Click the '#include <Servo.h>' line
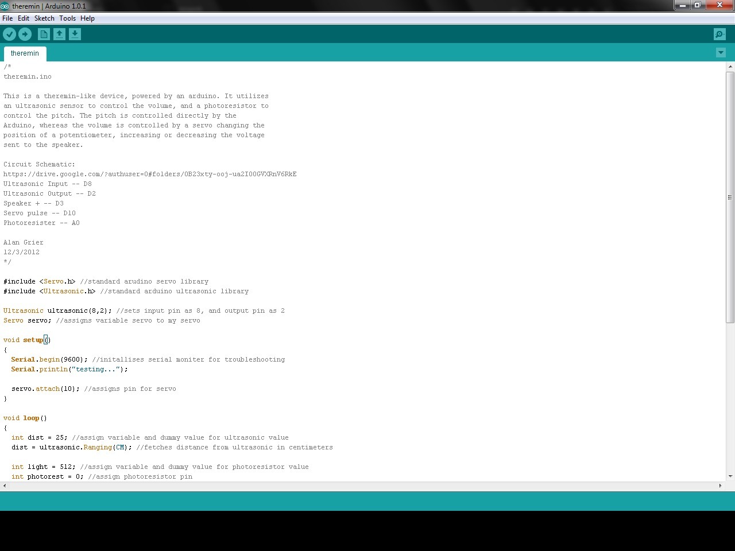735x551 pixels. (106, 281)
